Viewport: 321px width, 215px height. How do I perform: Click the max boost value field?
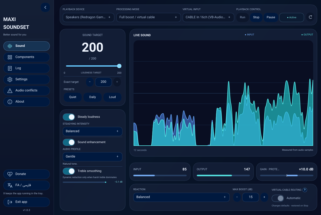(x=251, y=197)
